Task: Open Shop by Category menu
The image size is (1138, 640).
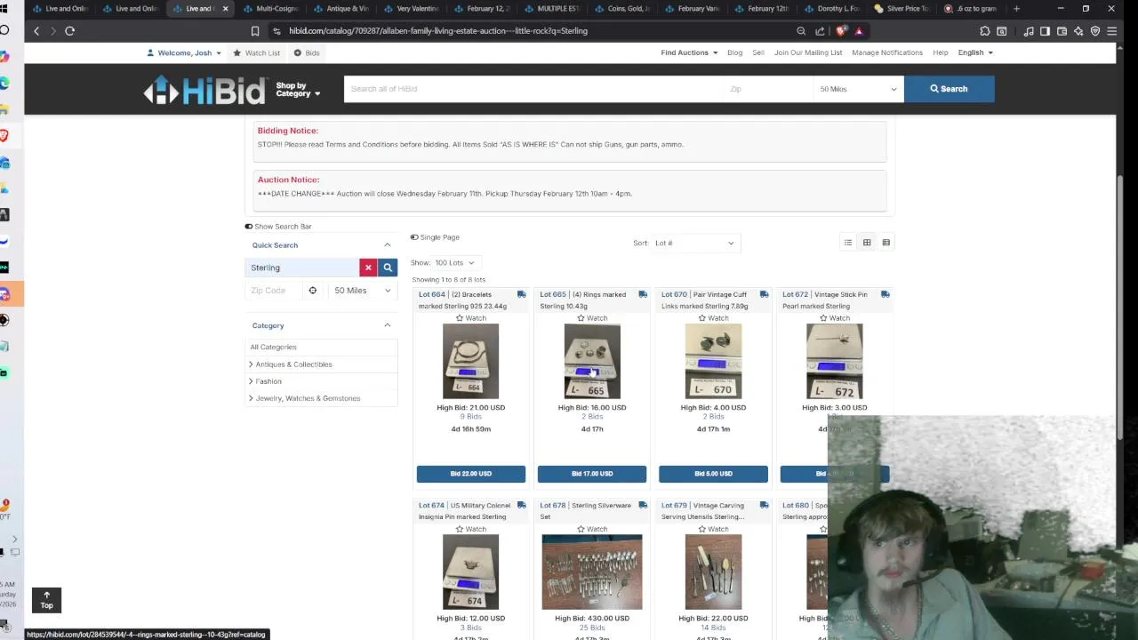Action: pos(298,90)
